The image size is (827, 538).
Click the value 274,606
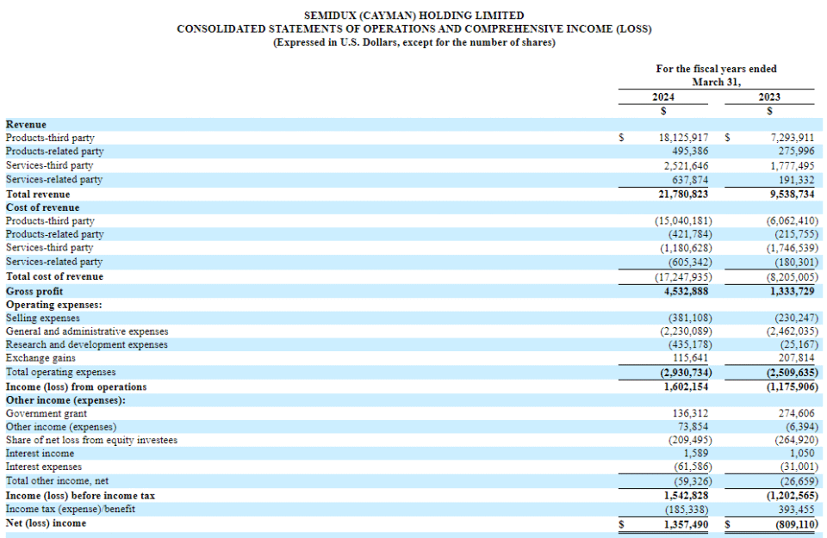coord(796,414)
